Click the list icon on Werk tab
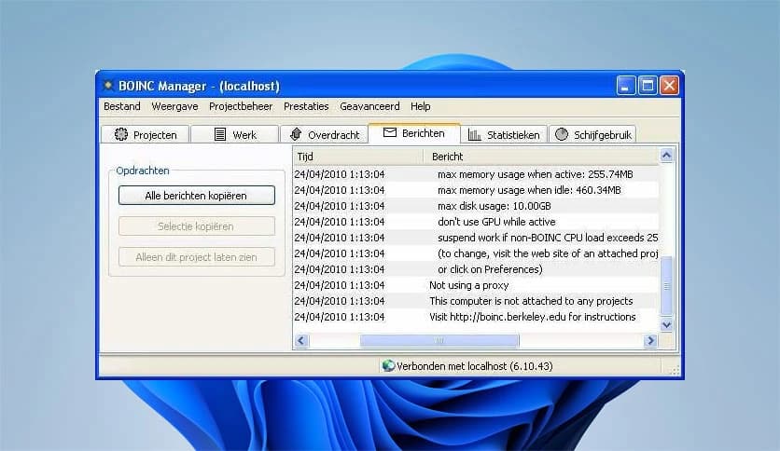780x451 pixels. (220, 134)
